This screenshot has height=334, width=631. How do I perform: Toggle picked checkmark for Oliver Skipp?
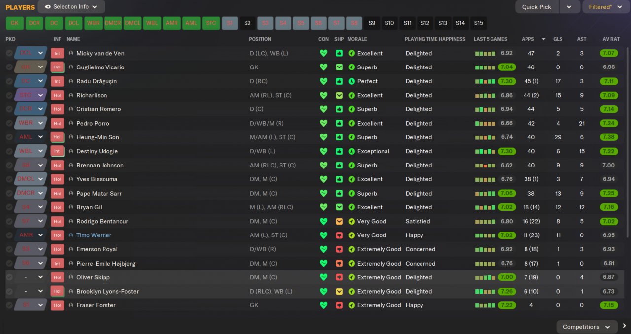tap(9, 277)
